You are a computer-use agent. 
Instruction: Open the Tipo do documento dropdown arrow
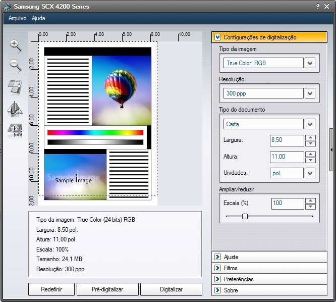coord(310,124)
